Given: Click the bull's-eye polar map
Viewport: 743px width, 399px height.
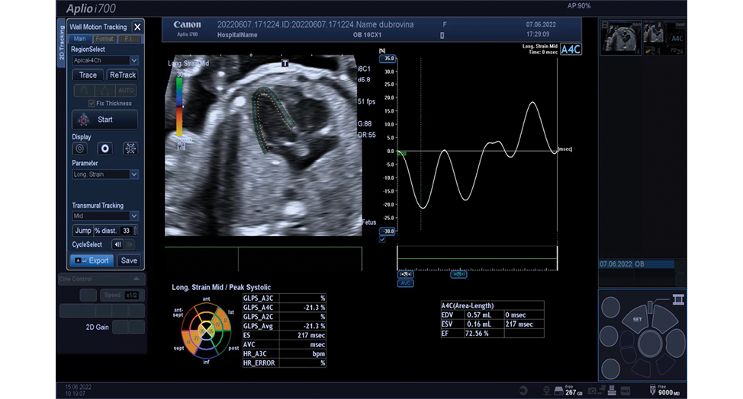Looking at the screenshot, I should [206, 330].
